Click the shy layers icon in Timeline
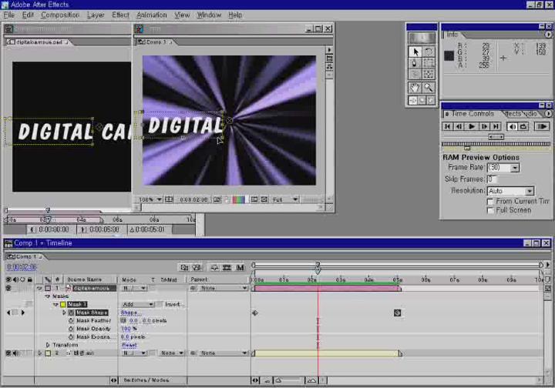Image resolution: width=555 pixels, height=388 pixels. [214, 268]
